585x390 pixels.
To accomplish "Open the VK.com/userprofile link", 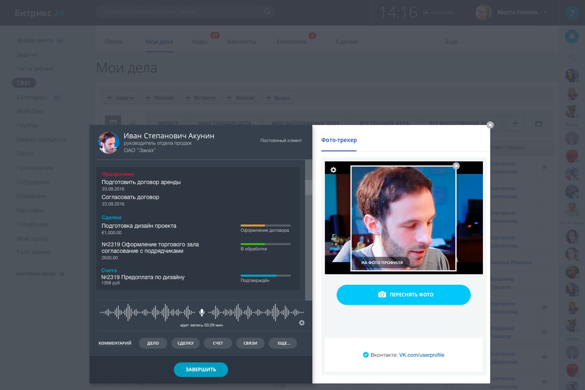I will click(422, 355).
